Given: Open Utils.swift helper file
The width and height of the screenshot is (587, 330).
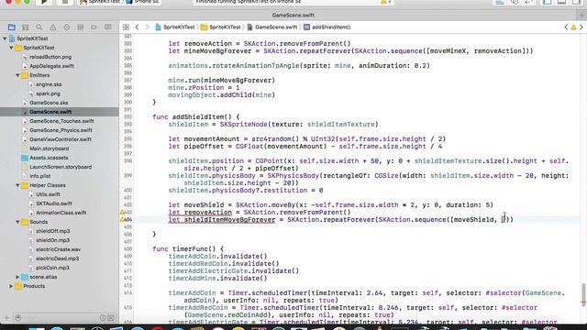Looking at the screenshot, I should [48, 194].
